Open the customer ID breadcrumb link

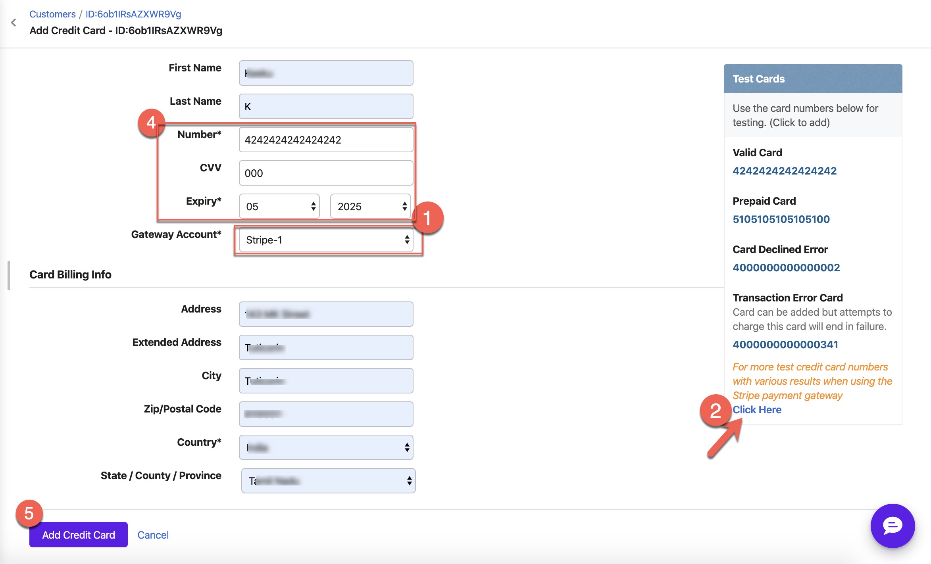pos(133,14)
